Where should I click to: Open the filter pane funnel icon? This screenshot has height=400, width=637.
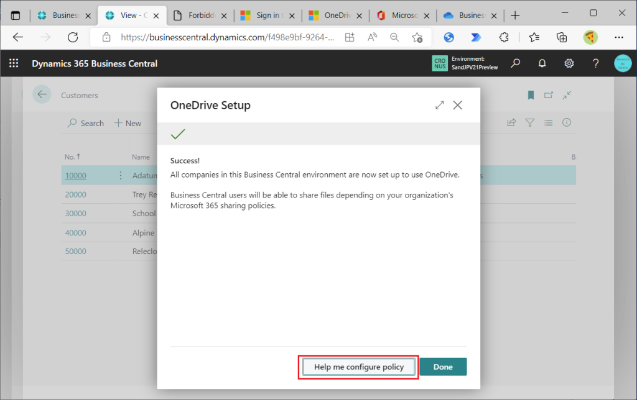click(x=530, y=122)
